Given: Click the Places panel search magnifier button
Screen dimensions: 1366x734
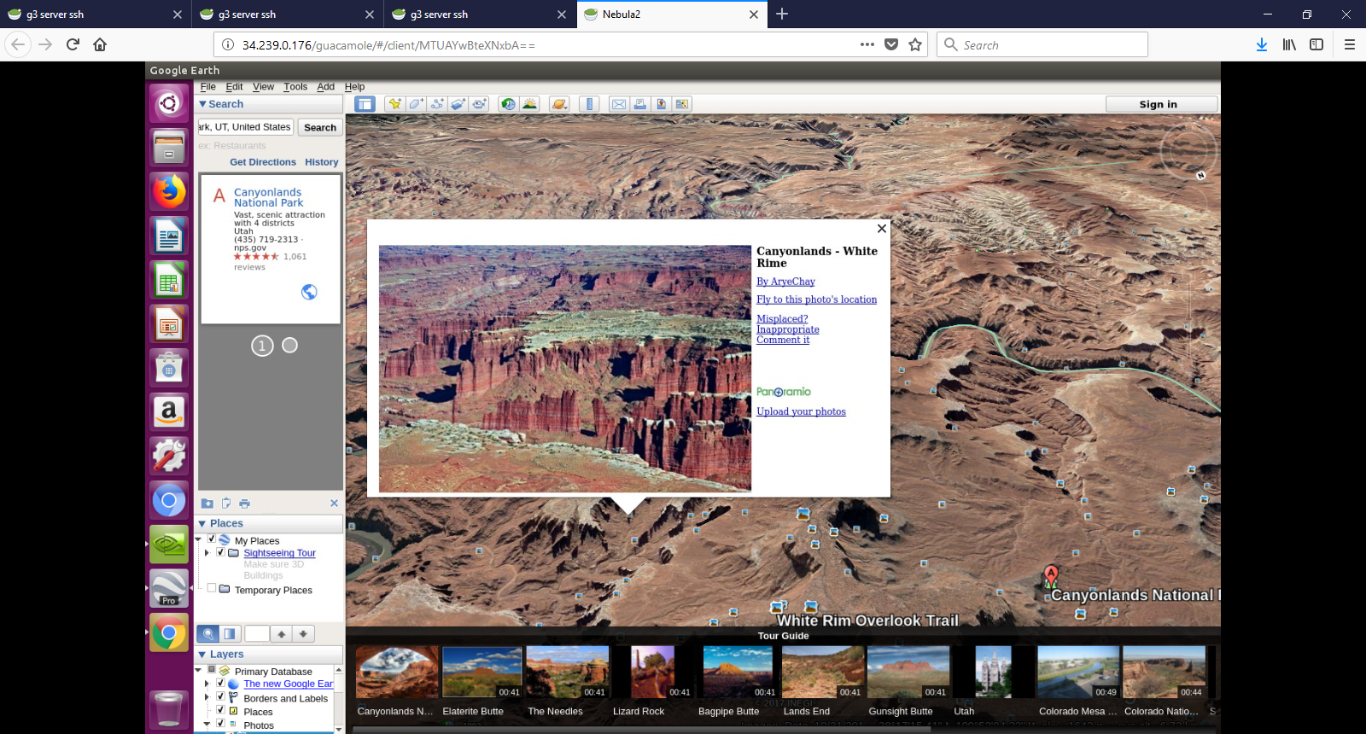Looking at the screenshot, I should (x=207, y=633).
